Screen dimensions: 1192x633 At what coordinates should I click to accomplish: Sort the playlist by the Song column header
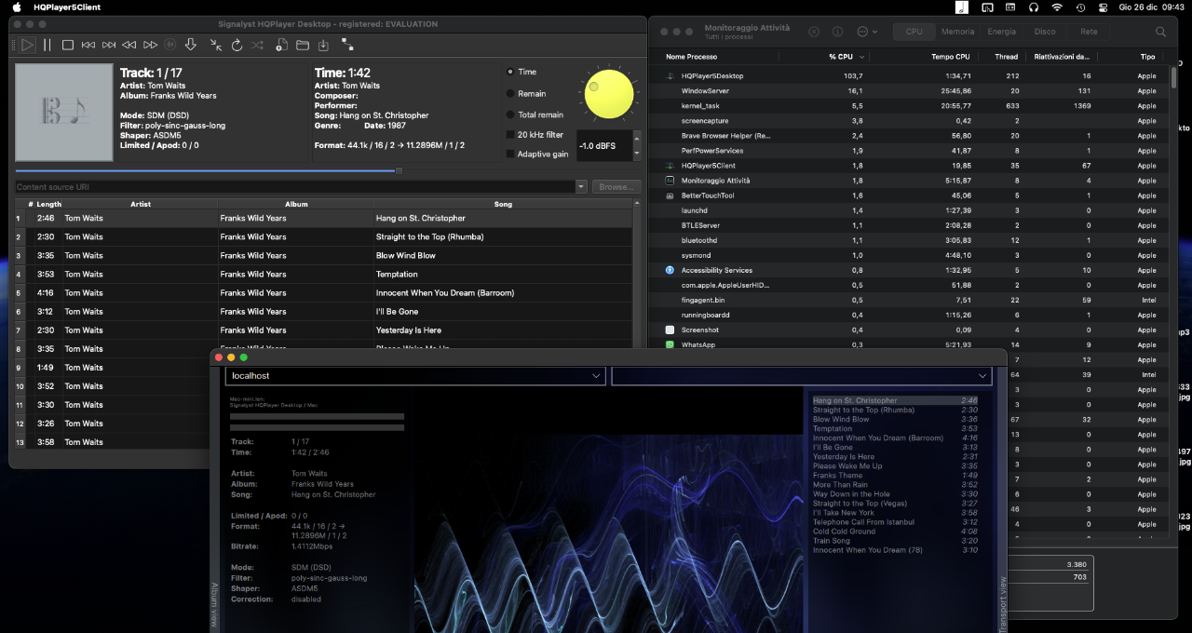click(x=503, y=204)
